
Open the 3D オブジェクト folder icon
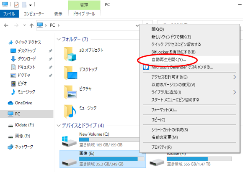70,54
